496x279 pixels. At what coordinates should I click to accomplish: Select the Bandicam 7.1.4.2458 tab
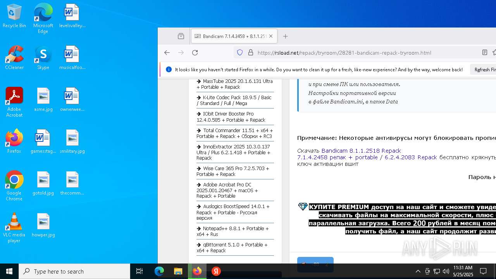pos(234,36)
